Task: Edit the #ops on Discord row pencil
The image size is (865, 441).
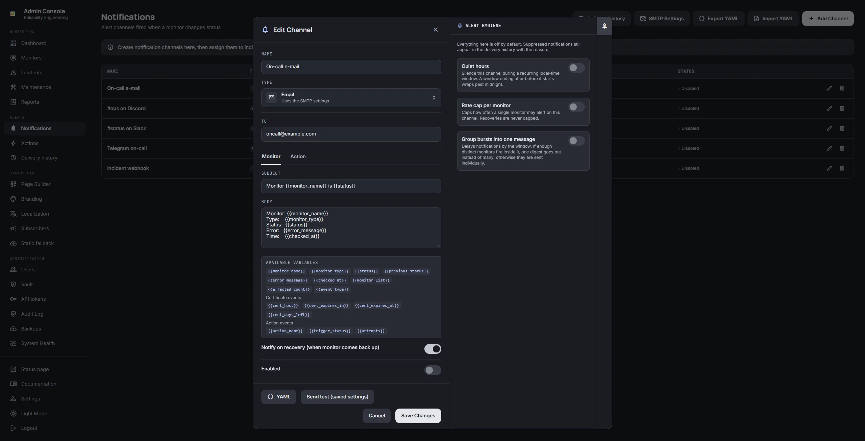Action: tap(829, 108)
